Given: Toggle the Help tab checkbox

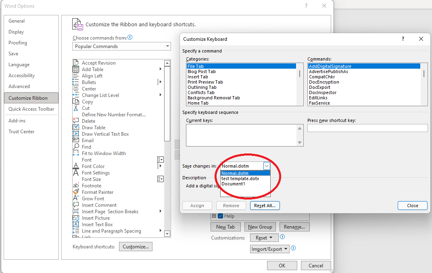Looking at the screenshot, I should coord(220,216).
